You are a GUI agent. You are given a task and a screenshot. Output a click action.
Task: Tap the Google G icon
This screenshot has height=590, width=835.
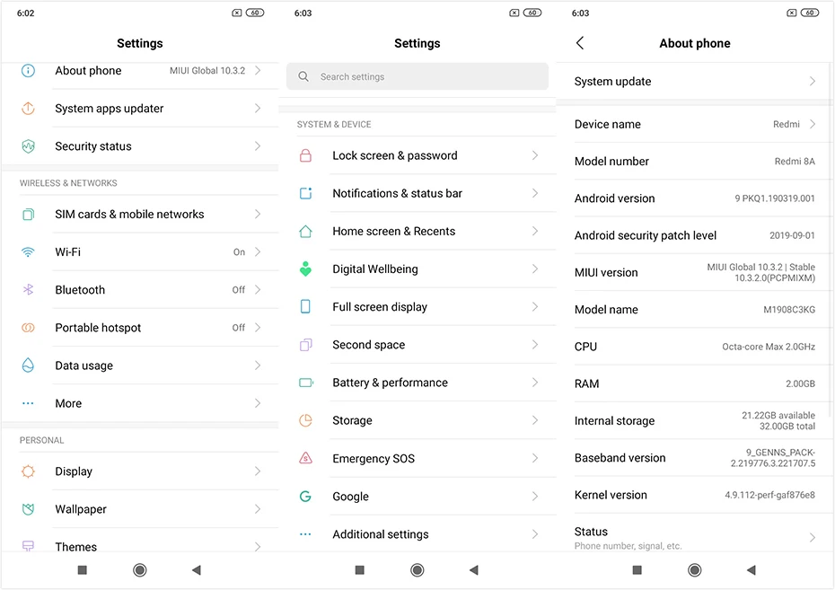(305, 497)
